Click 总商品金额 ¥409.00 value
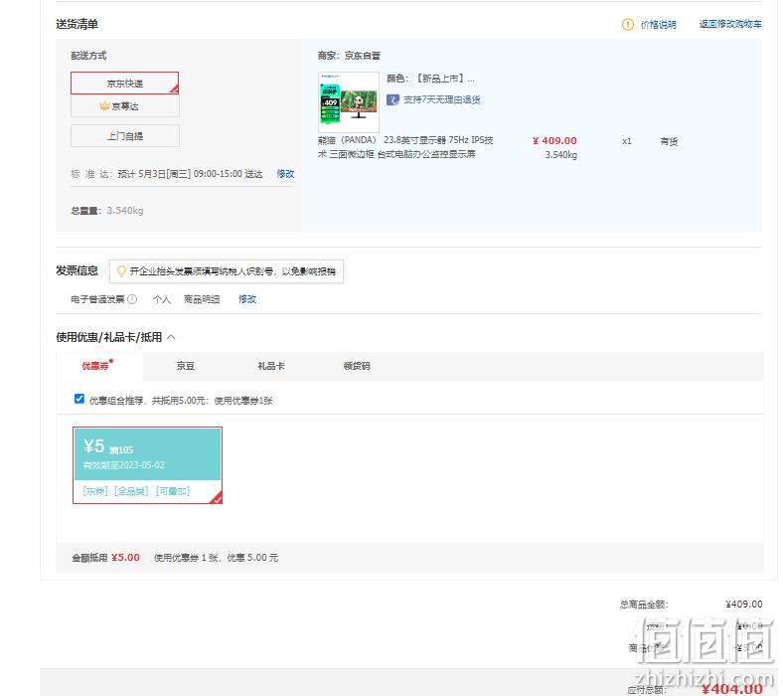The width and height of the screenshot is (783, 696). coord(744,605)
